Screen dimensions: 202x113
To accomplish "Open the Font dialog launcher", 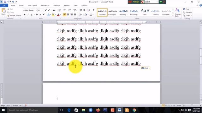I will point(61,19).
